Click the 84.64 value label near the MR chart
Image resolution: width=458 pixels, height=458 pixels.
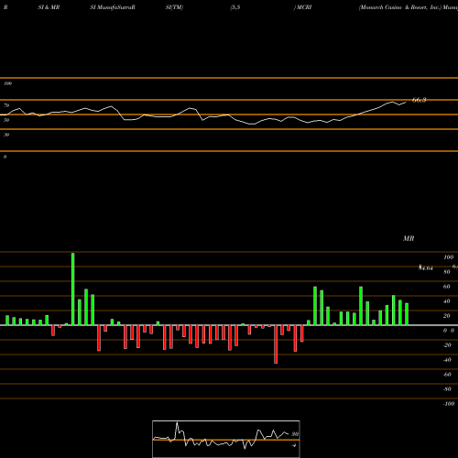pyautogui.click(x=426, y=268)
